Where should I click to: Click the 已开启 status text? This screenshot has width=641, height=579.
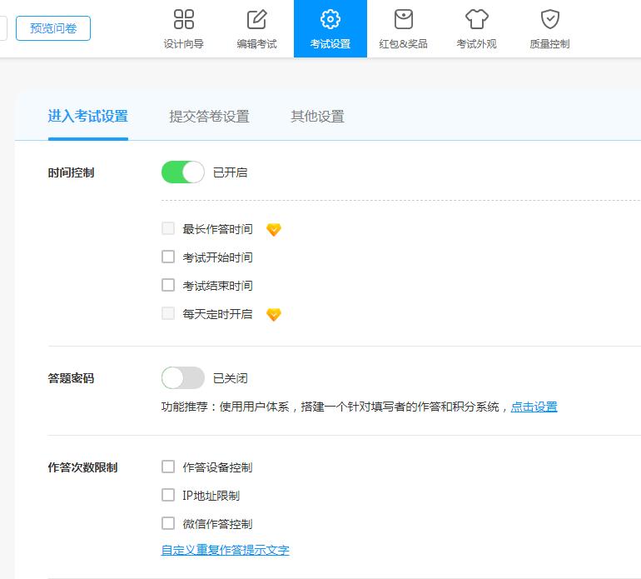point(230,172)
